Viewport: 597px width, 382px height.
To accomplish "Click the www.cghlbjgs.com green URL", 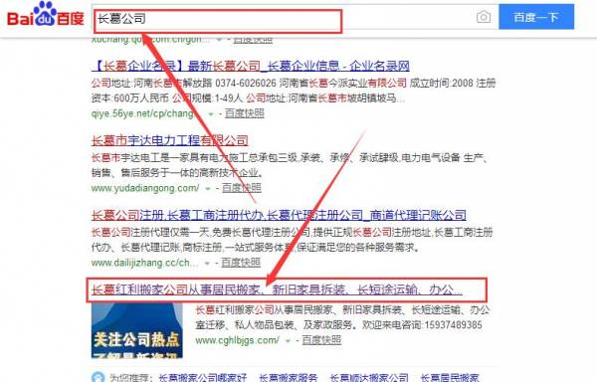I will click(237, 340).
